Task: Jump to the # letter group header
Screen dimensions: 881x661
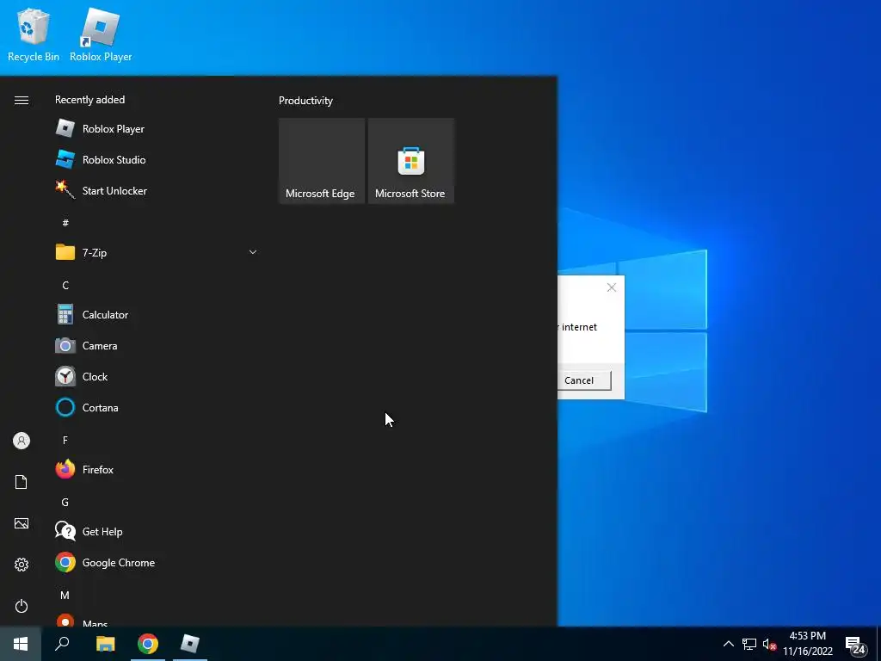Action: point(65,223)
